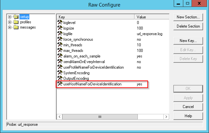Image resolution: width=209 pixels, height=133 pixels.
Task: Open Help for Raw Configure
Action: click(x=188, y=116)
